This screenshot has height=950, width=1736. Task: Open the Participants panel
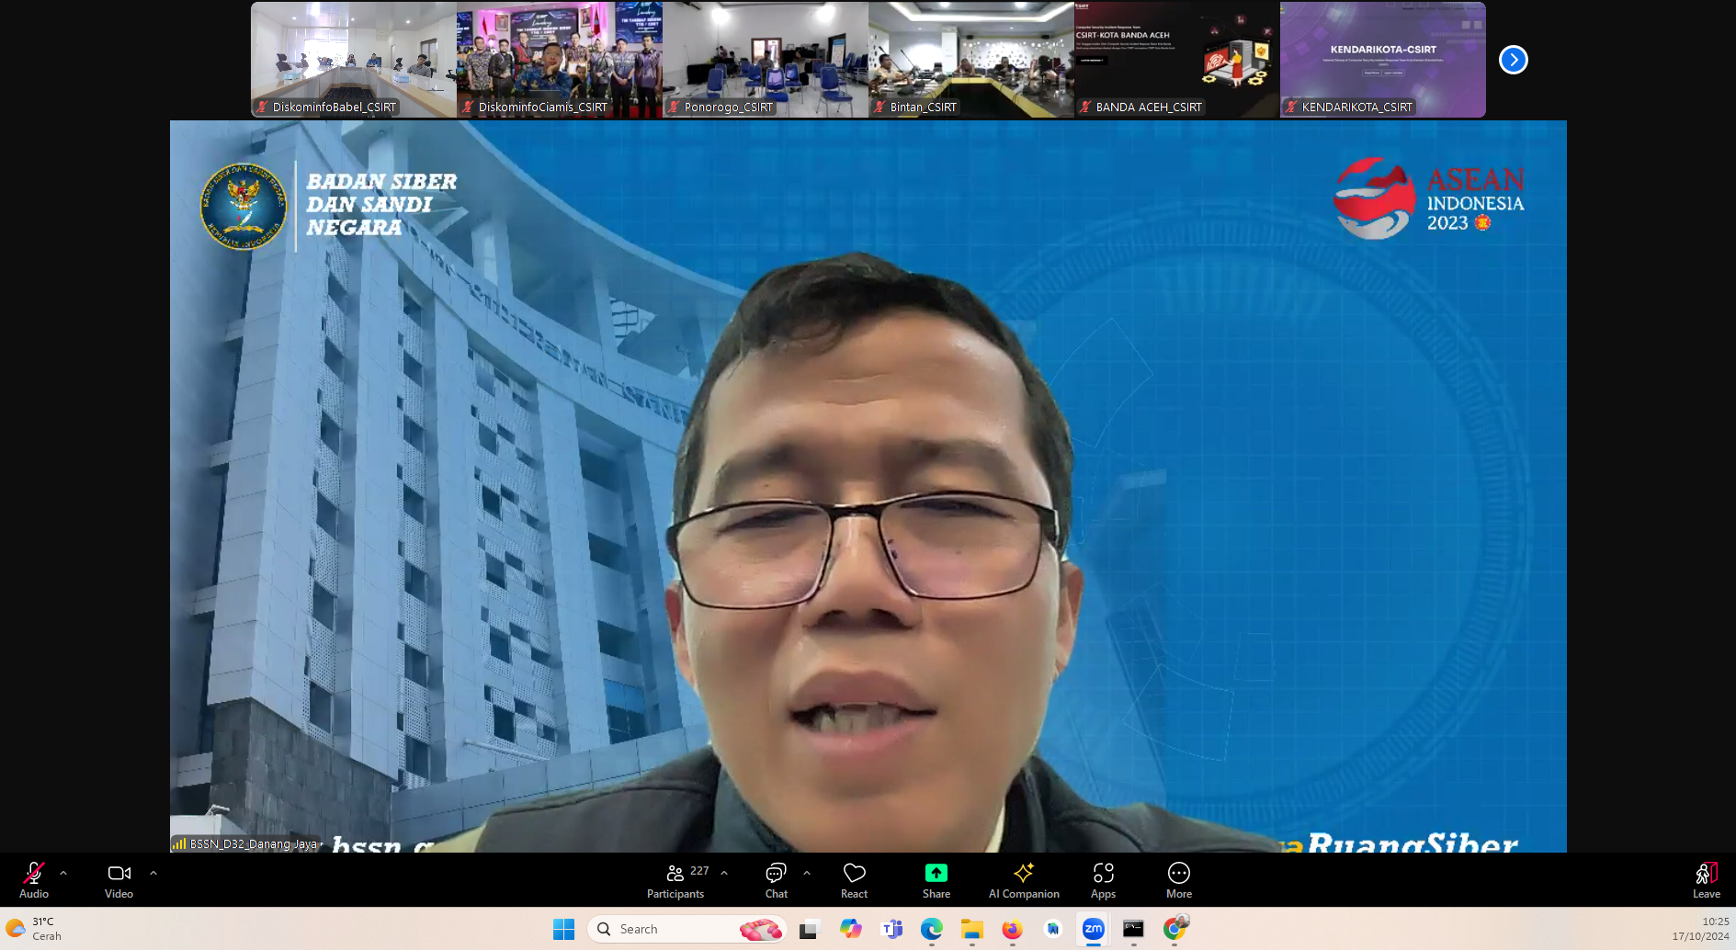(675, 879)
